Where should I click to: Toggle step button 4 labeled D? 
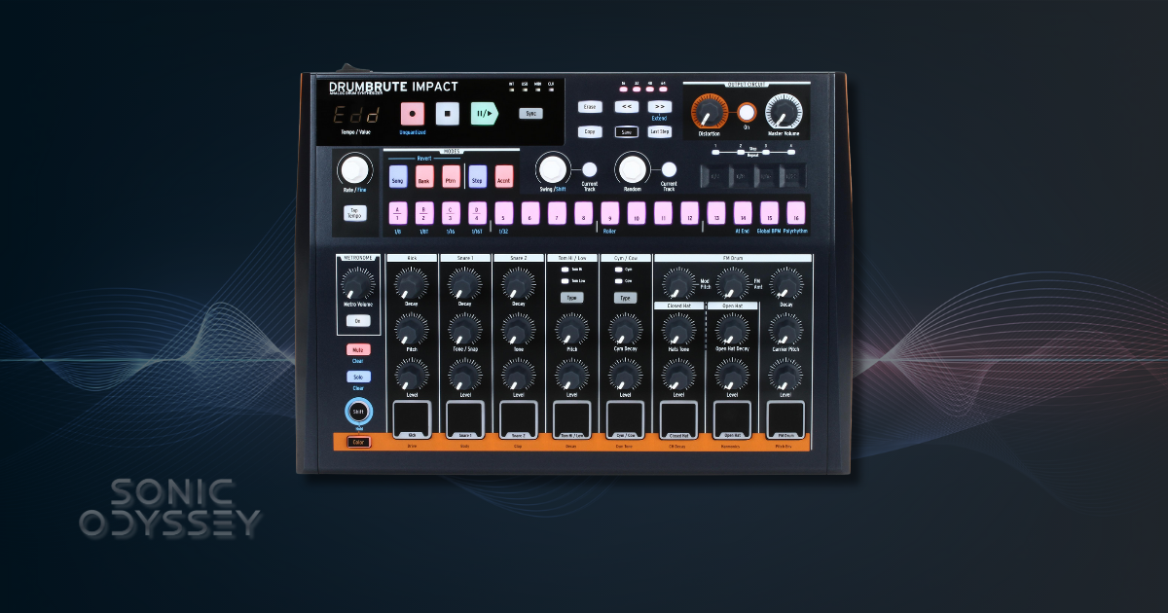[x=477, y=213]
